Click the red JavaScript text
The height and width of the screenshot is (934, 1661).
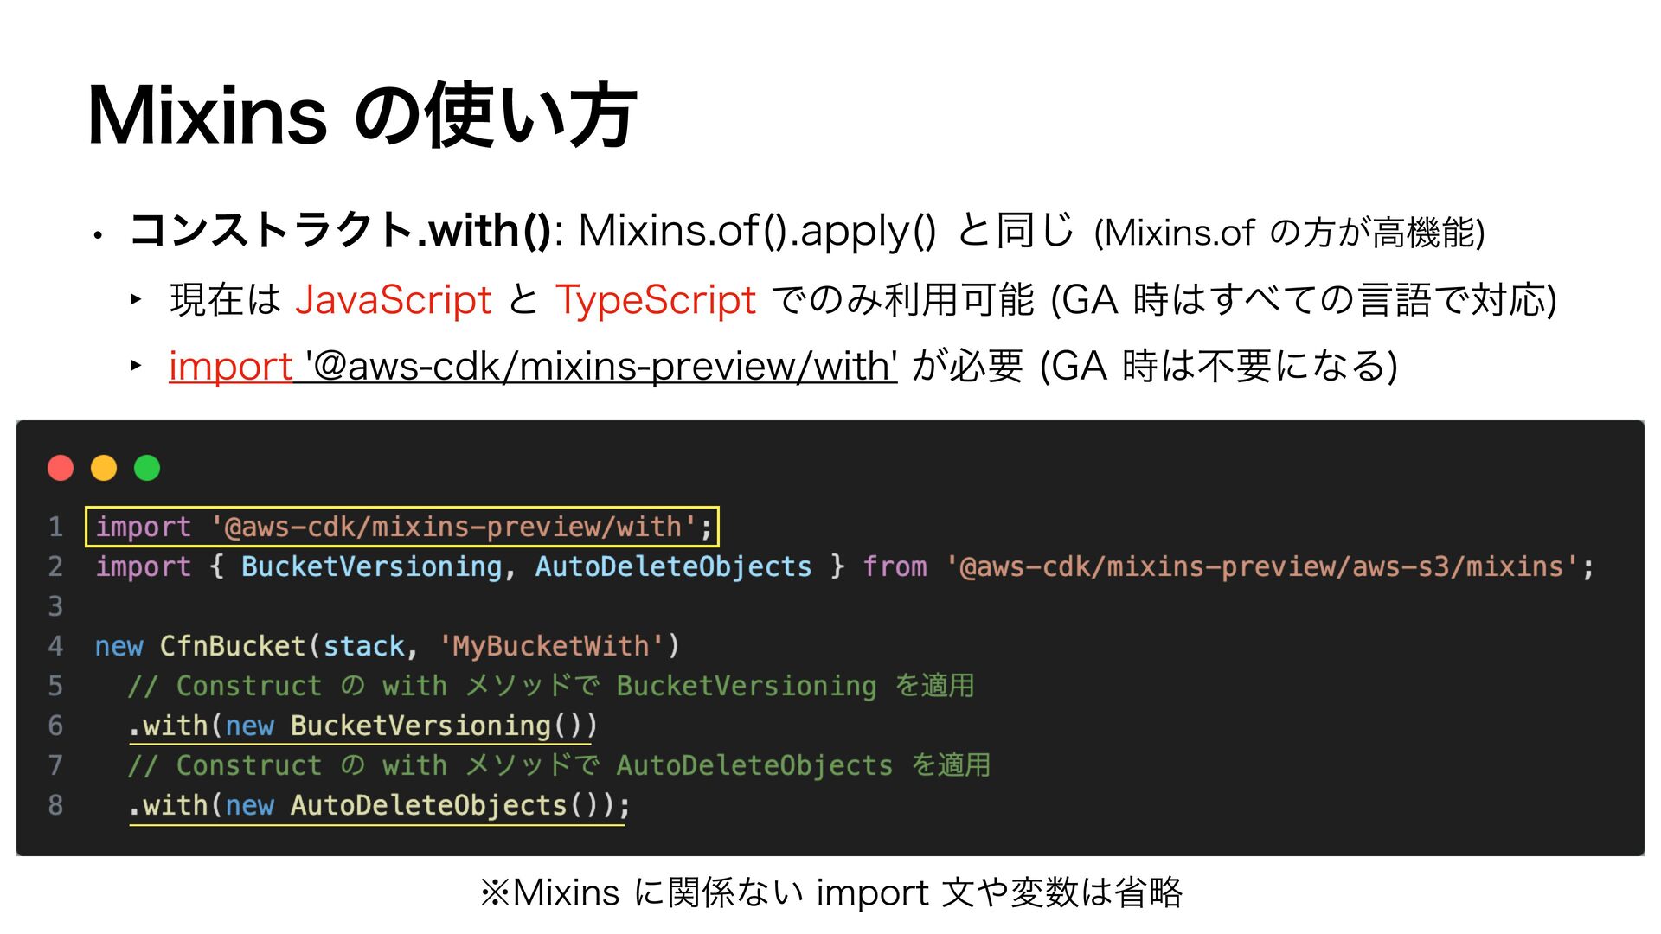394,300
